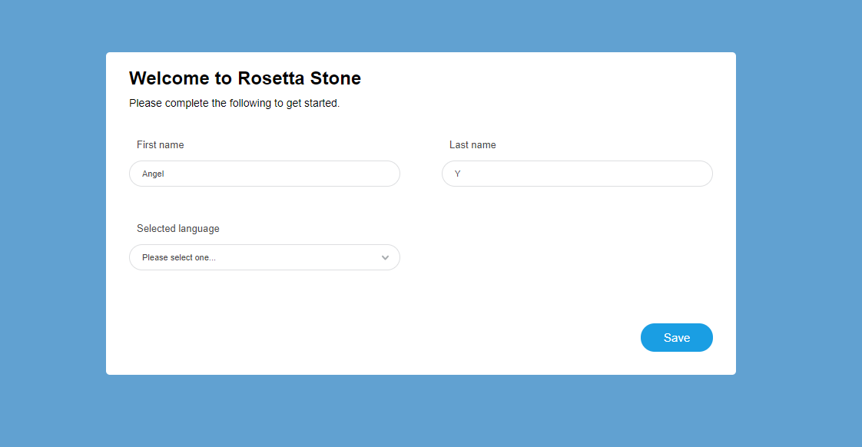
Task: Focus the First name input field
Action: tap(264, 174)
